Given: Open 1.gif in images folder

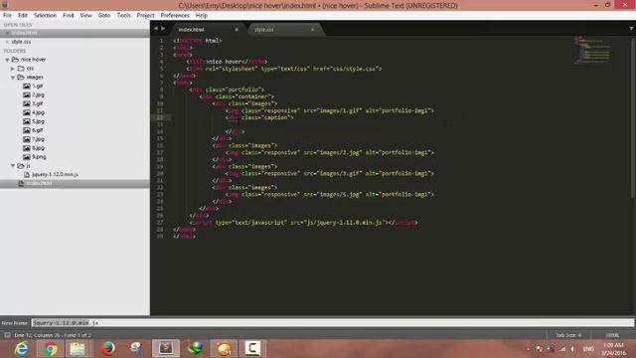Looking at the screenshot, I should (38, 87).
